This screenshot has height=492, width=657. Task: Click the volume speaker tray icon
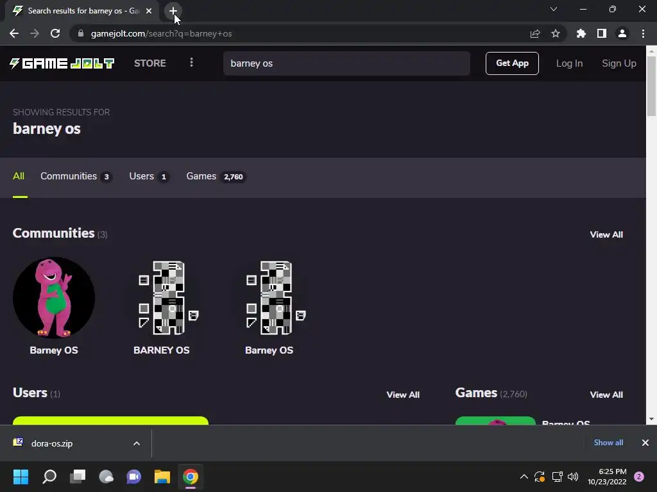click(573, 477)
